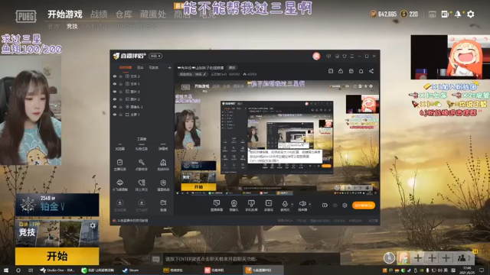Toggle visibility of 全屏 1 layer
490x275 pixels.
coord(115,115)
